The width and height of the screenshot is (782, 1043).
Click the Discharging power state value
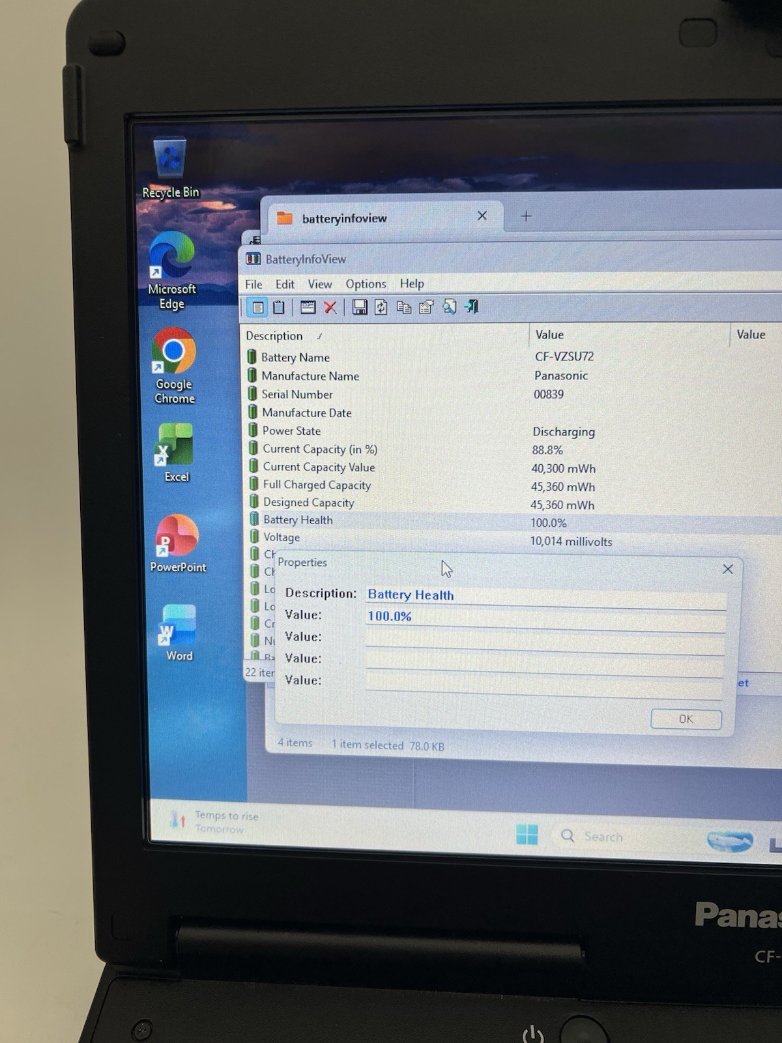[564, 432]
